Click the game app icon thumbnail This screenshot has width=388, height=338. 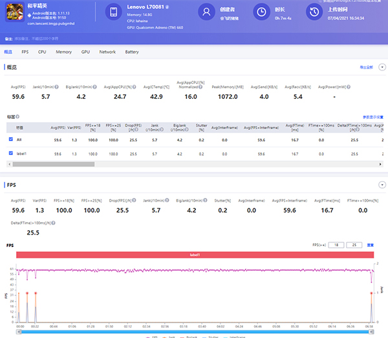[14, 13]
